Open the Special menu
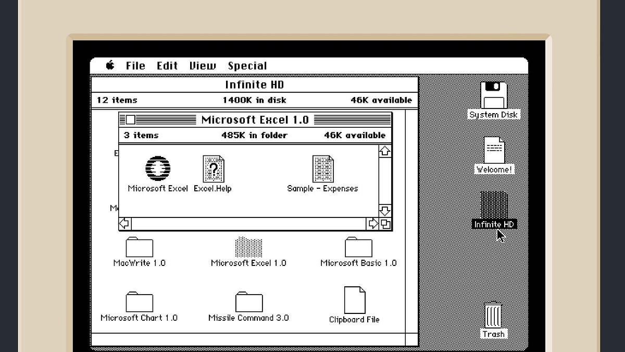 pos(247,66)
